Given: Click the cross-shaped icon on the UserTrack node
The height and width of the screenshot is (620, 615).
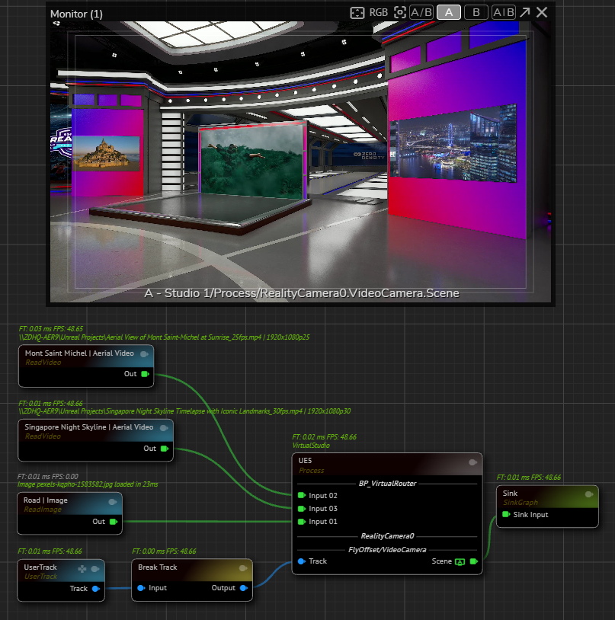Looking at the screenshot, I should (x=82, y=568).
